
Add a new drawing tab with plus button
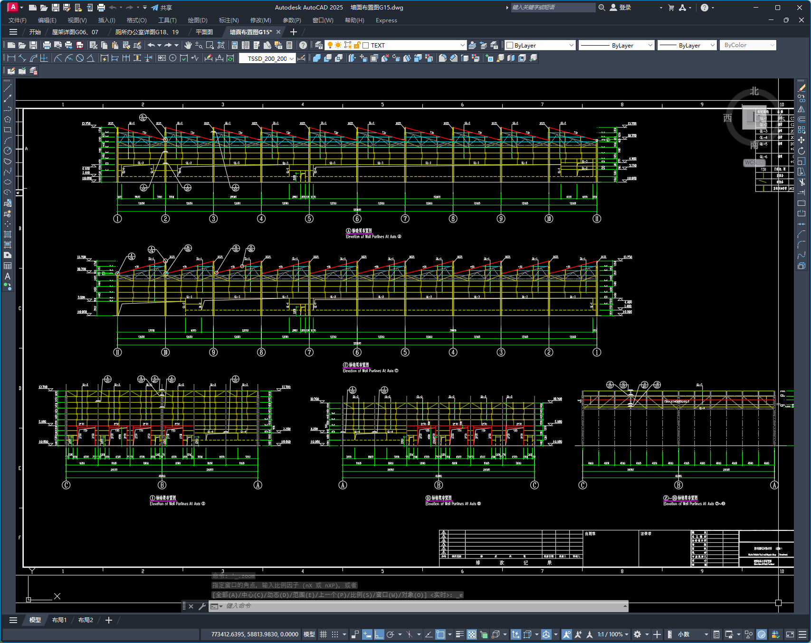pyautogui.click(x=294, y=32)
